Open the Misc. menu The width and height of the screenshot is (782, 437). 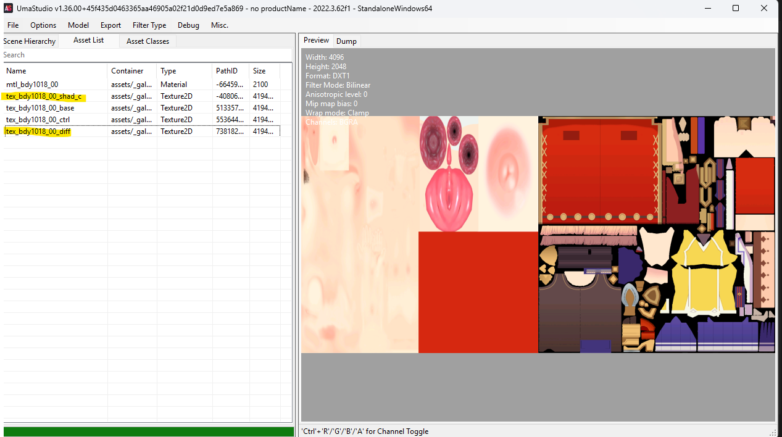pyautogui.click(x=220, y=25)
